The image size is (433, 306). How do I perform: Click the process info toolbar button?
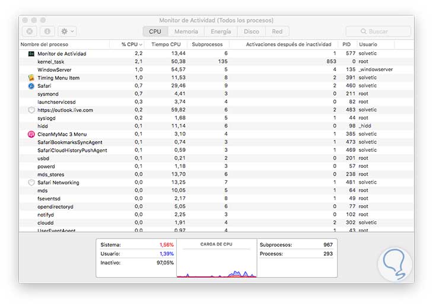[x=47, y=31]
